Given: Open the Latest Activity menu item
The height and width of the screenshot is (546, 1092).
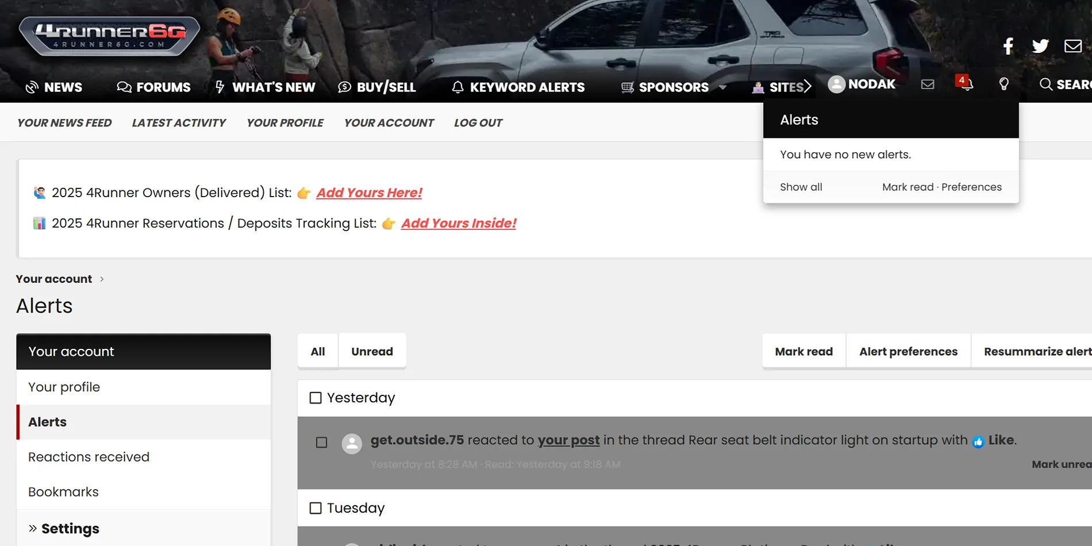Looking at the screenshot, I should coord(179,122).
